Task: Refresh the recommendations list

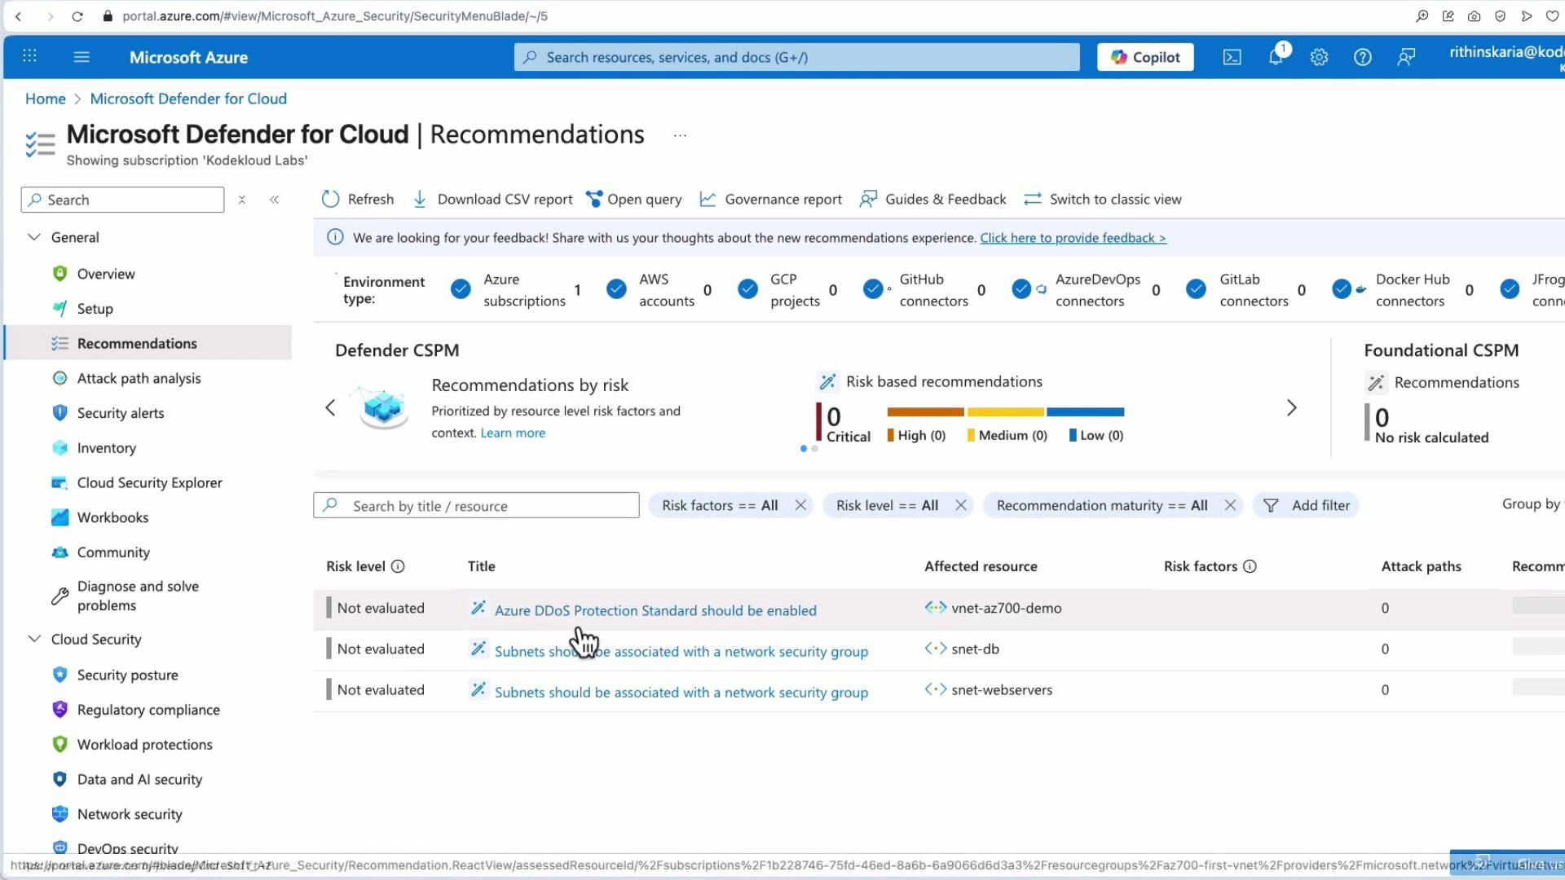Action: (357, 199)
